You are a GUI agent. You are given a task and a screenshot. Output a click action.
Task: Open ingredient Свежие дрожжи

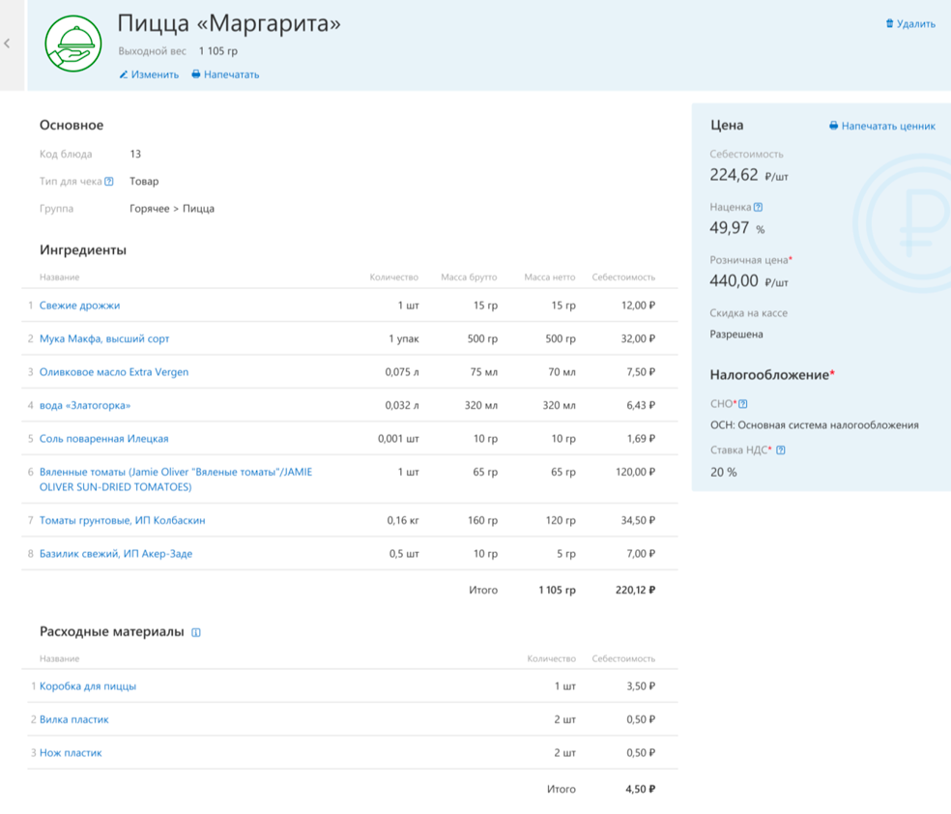point(79,305)
